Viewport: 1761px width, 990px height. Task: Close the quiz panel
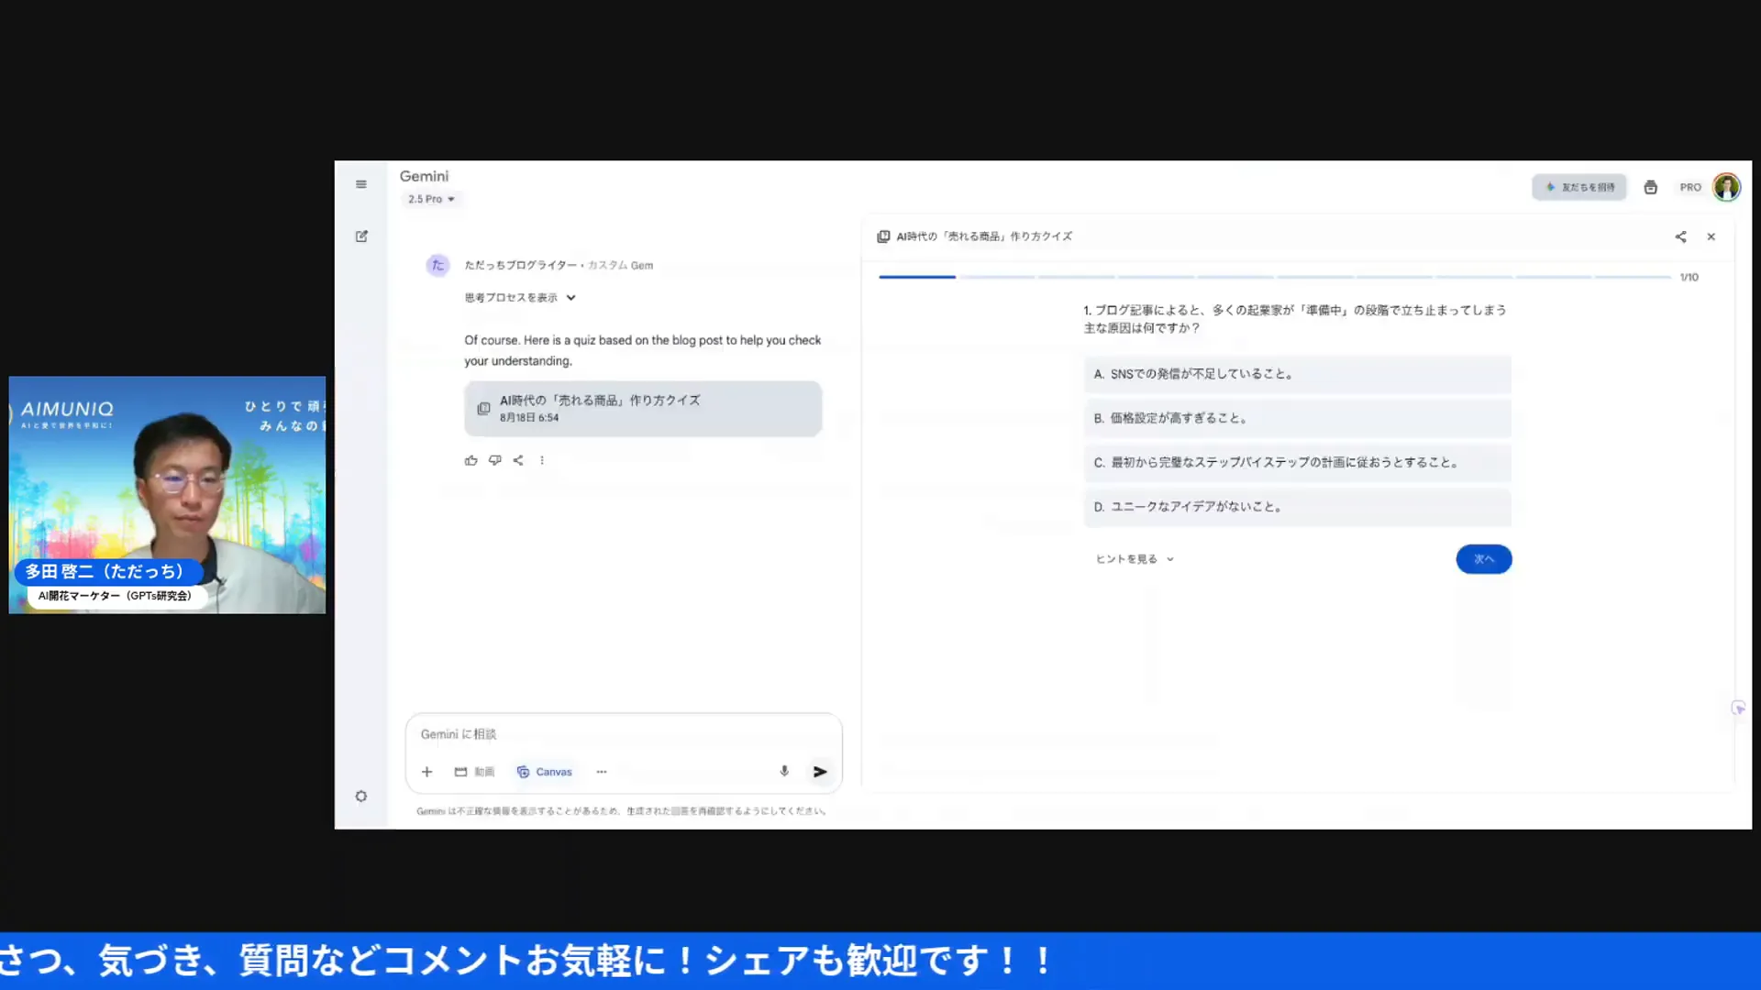click(1711, 236)
